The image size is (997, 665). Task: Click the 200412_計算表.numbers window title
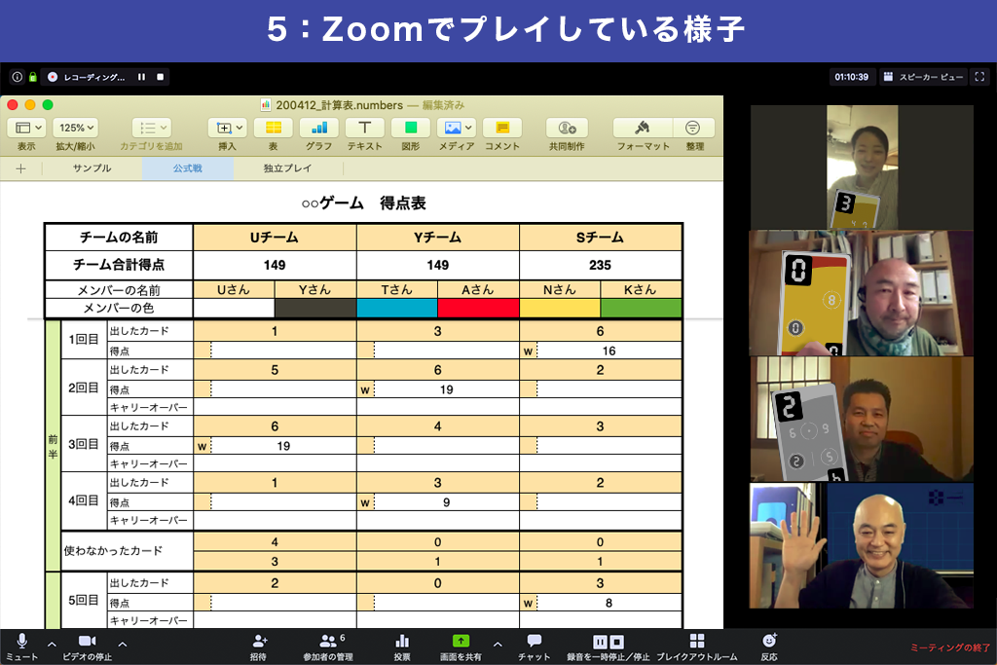[339, 105]
